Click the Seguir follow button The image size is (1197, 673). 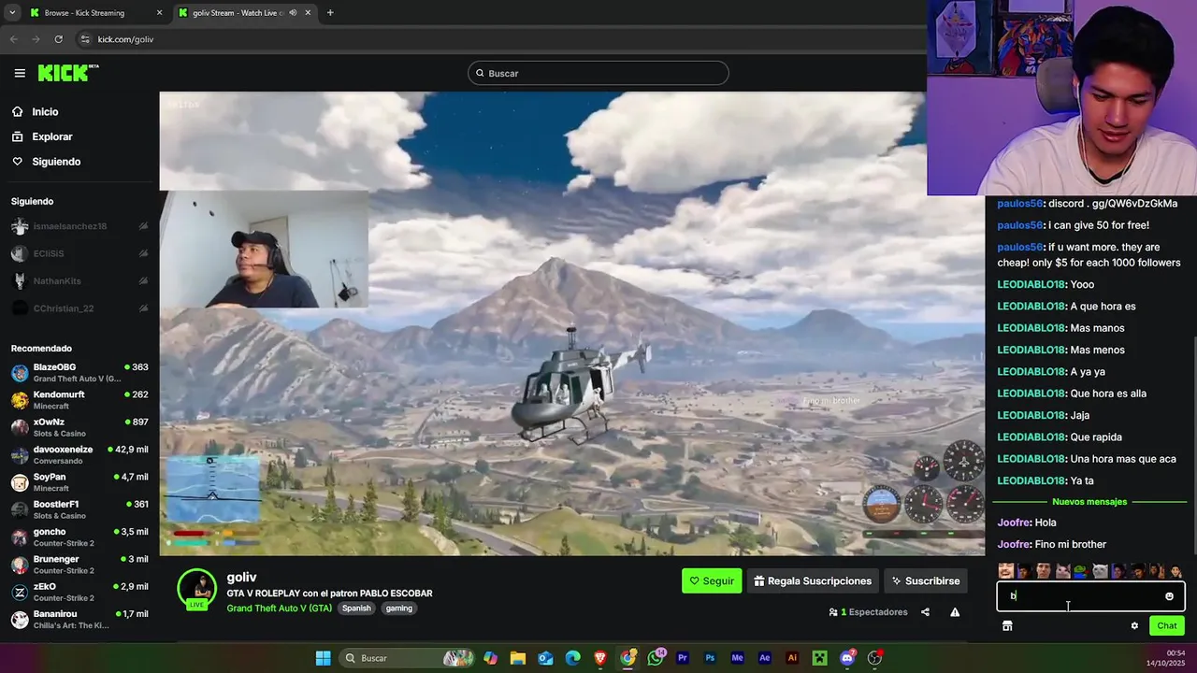click(x=712, y=580)
